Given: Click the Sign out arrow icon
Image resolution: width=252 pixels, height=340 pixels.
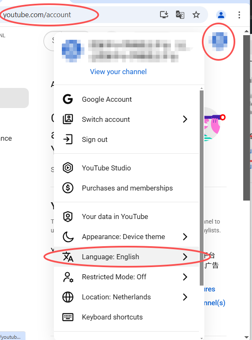Looking at the screenshot, I should [x=68, y=139].
